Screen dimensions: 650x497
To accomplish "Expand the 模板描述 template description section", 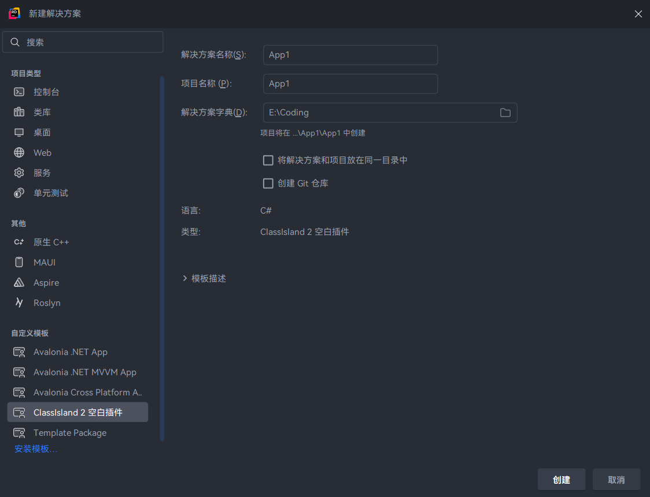I will [x=205, y=278].
